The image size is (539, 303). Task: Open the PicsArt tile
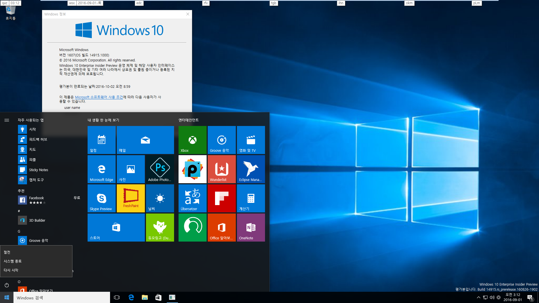point(193,169)
